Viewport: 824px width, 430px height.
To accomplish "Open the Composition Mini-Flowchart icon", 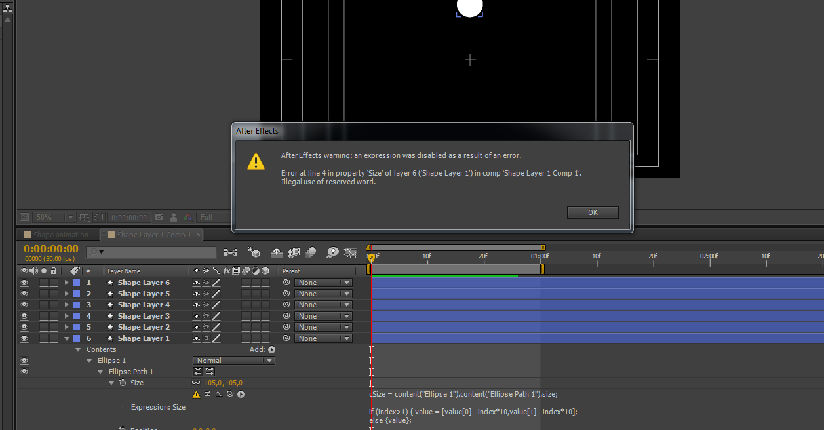I will pyautogui.click(x=231, y=252).
